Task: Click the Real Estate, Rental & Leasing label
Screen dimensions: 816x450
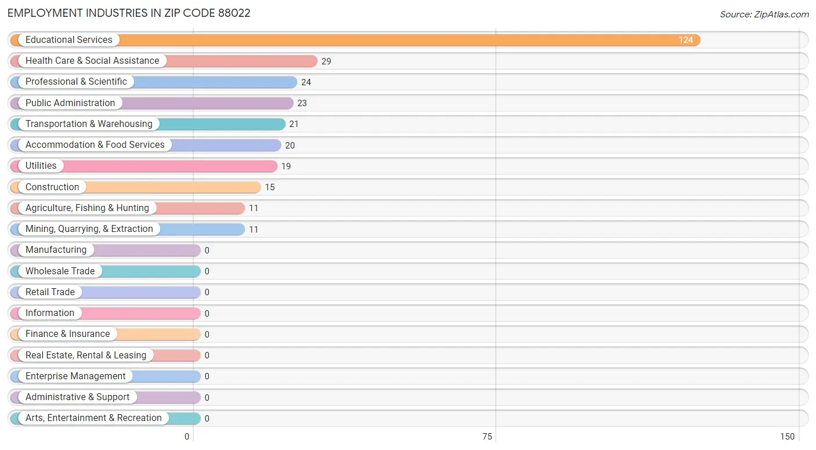Action: 86,355
